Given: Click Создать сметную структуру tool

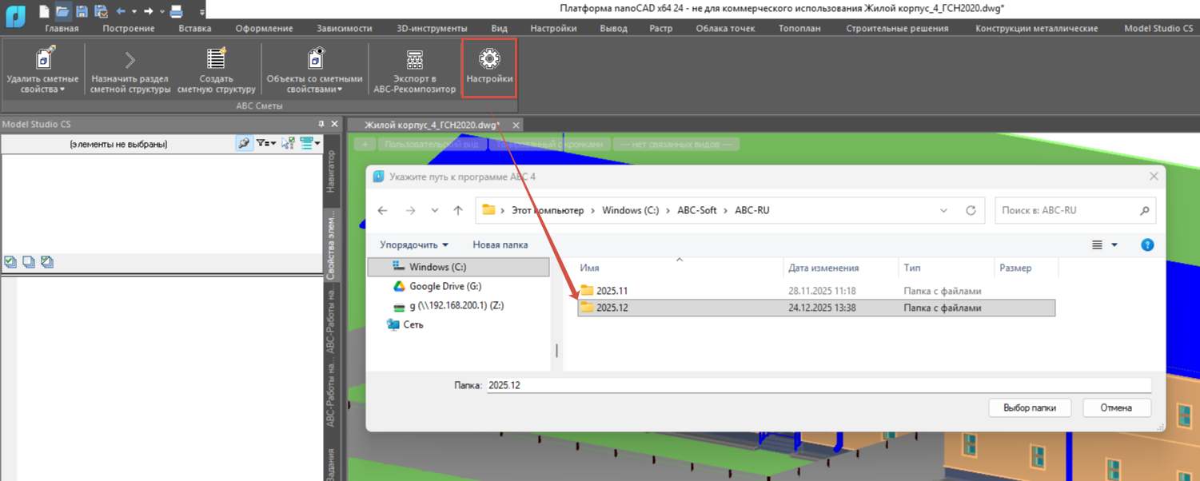Looking at the screenshot, I should pyautogui.click(x=216, y=70).
